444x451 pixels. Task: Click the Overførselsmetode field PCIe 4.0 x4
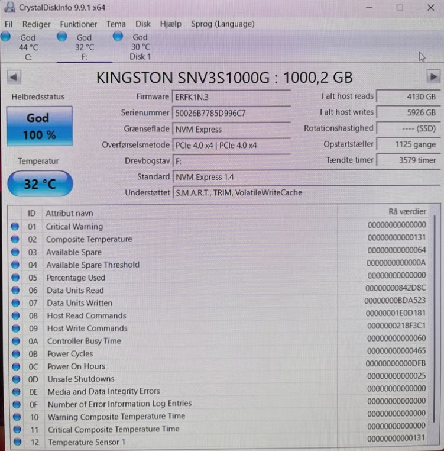(231, 145)
